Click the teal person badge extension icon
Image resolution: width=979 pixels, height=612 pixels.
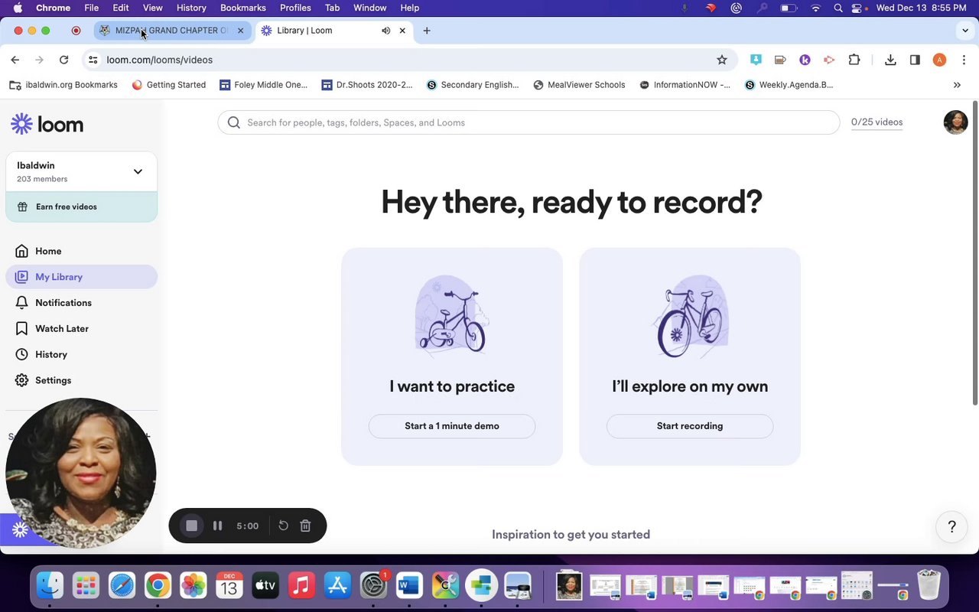(x=756, y=60)
